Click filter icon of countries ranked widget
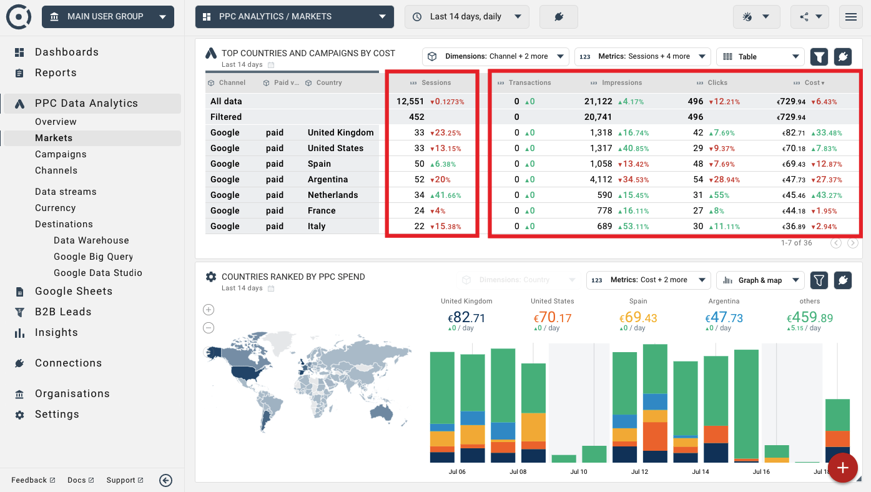This screenshot has width=871, height=492. [819, 280]
